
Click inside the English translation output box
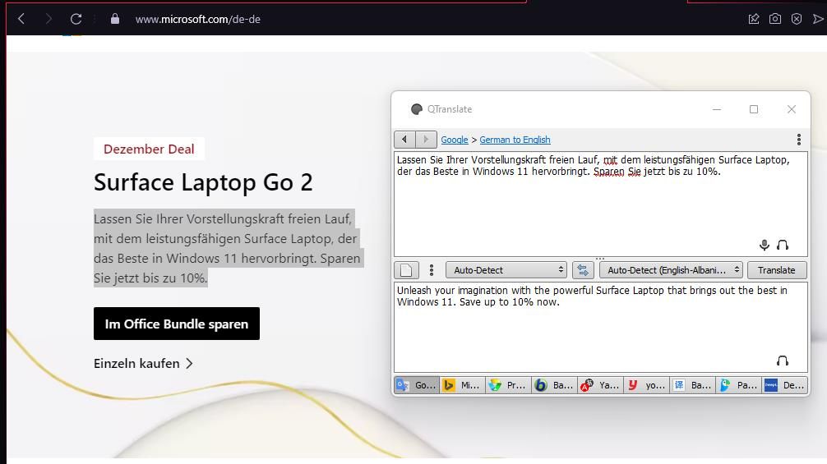point(600,327)
